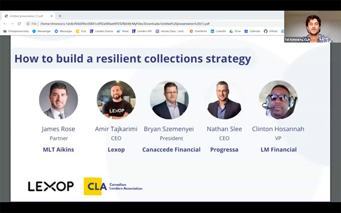This screenshot has height=213, width=341.
Task: Click the Tal Schwartz video thumbnail
Action: tap(312, 26)
